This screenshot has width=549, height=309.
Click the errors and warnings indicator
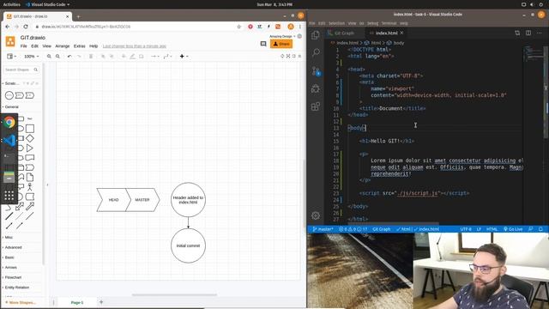coord(353,229)
